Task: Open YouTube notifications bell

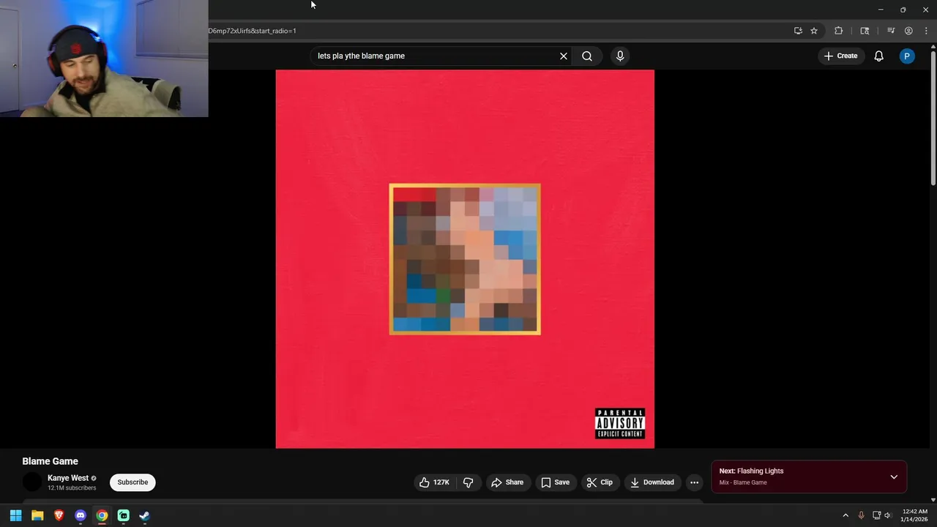Action: 879,56
